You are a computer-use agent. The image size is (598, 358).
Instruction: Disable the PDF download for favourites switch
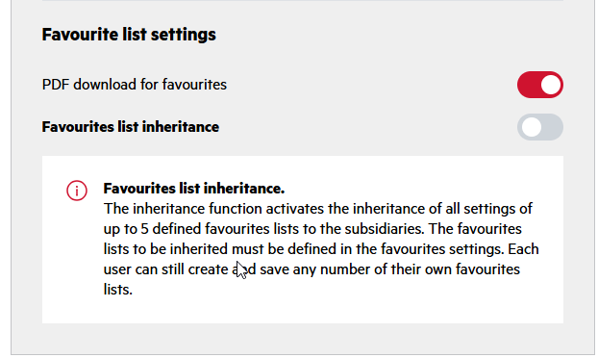[x=540, y=85]
